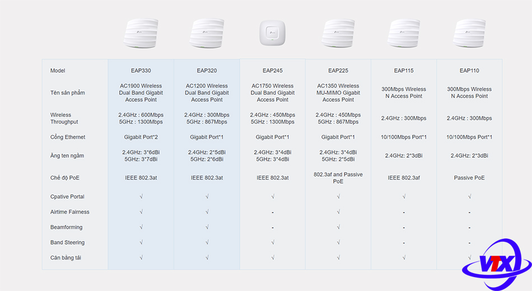Click the 'Band Steering' row label
This screenshot has width=532, height=291.
click(68, 242)
